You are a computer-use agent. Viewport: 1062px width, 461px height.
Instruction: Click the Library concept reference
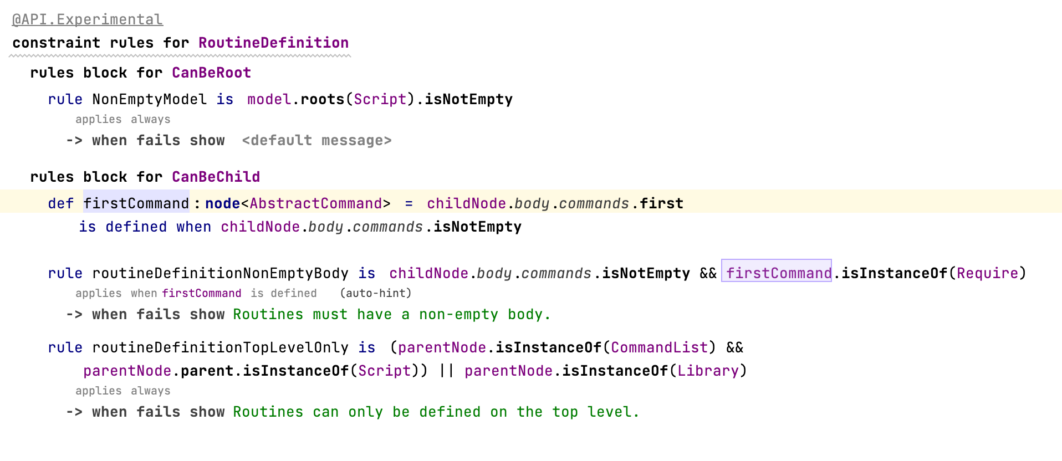click(x=708, y=371)
